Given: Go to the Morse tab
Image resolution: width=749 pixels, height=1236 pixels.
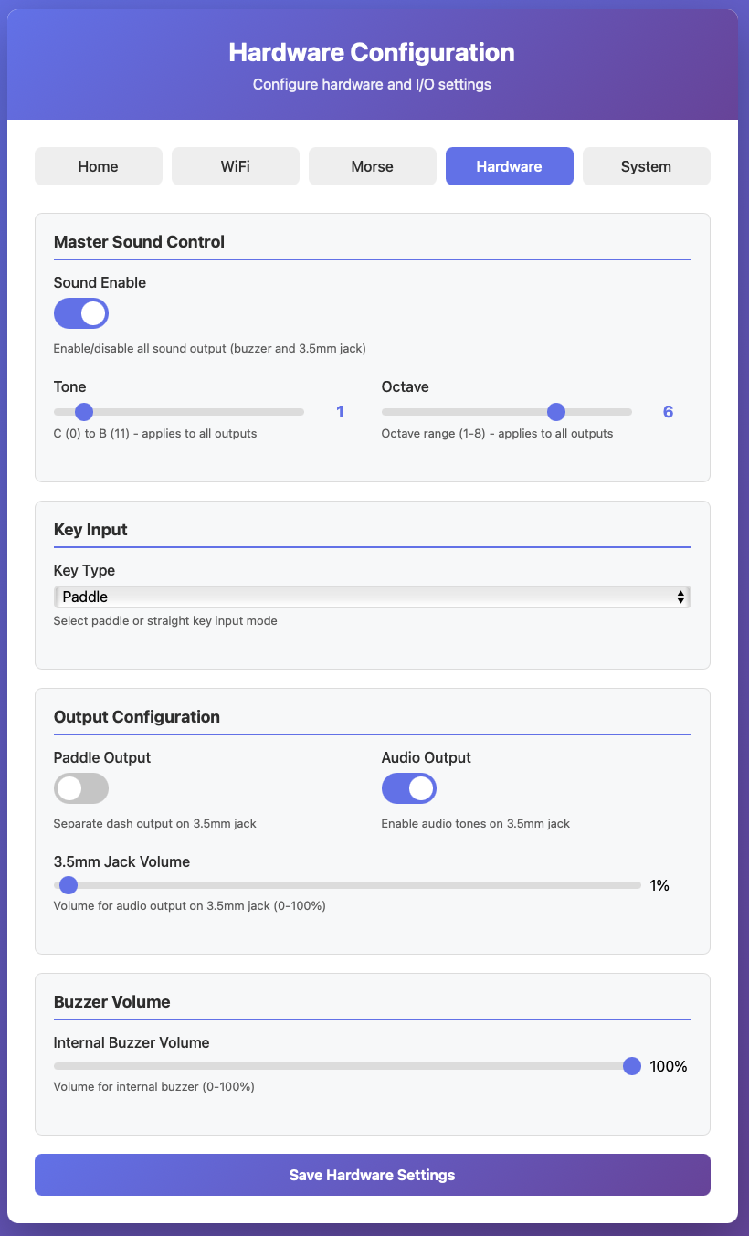Looking at the screenshot, I should [x=373, y=166].
